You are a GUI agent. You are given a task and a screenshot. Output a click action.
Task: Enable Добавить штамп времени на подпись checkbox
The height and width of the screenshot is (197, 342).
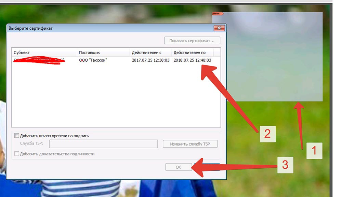[x=17, y=136]
